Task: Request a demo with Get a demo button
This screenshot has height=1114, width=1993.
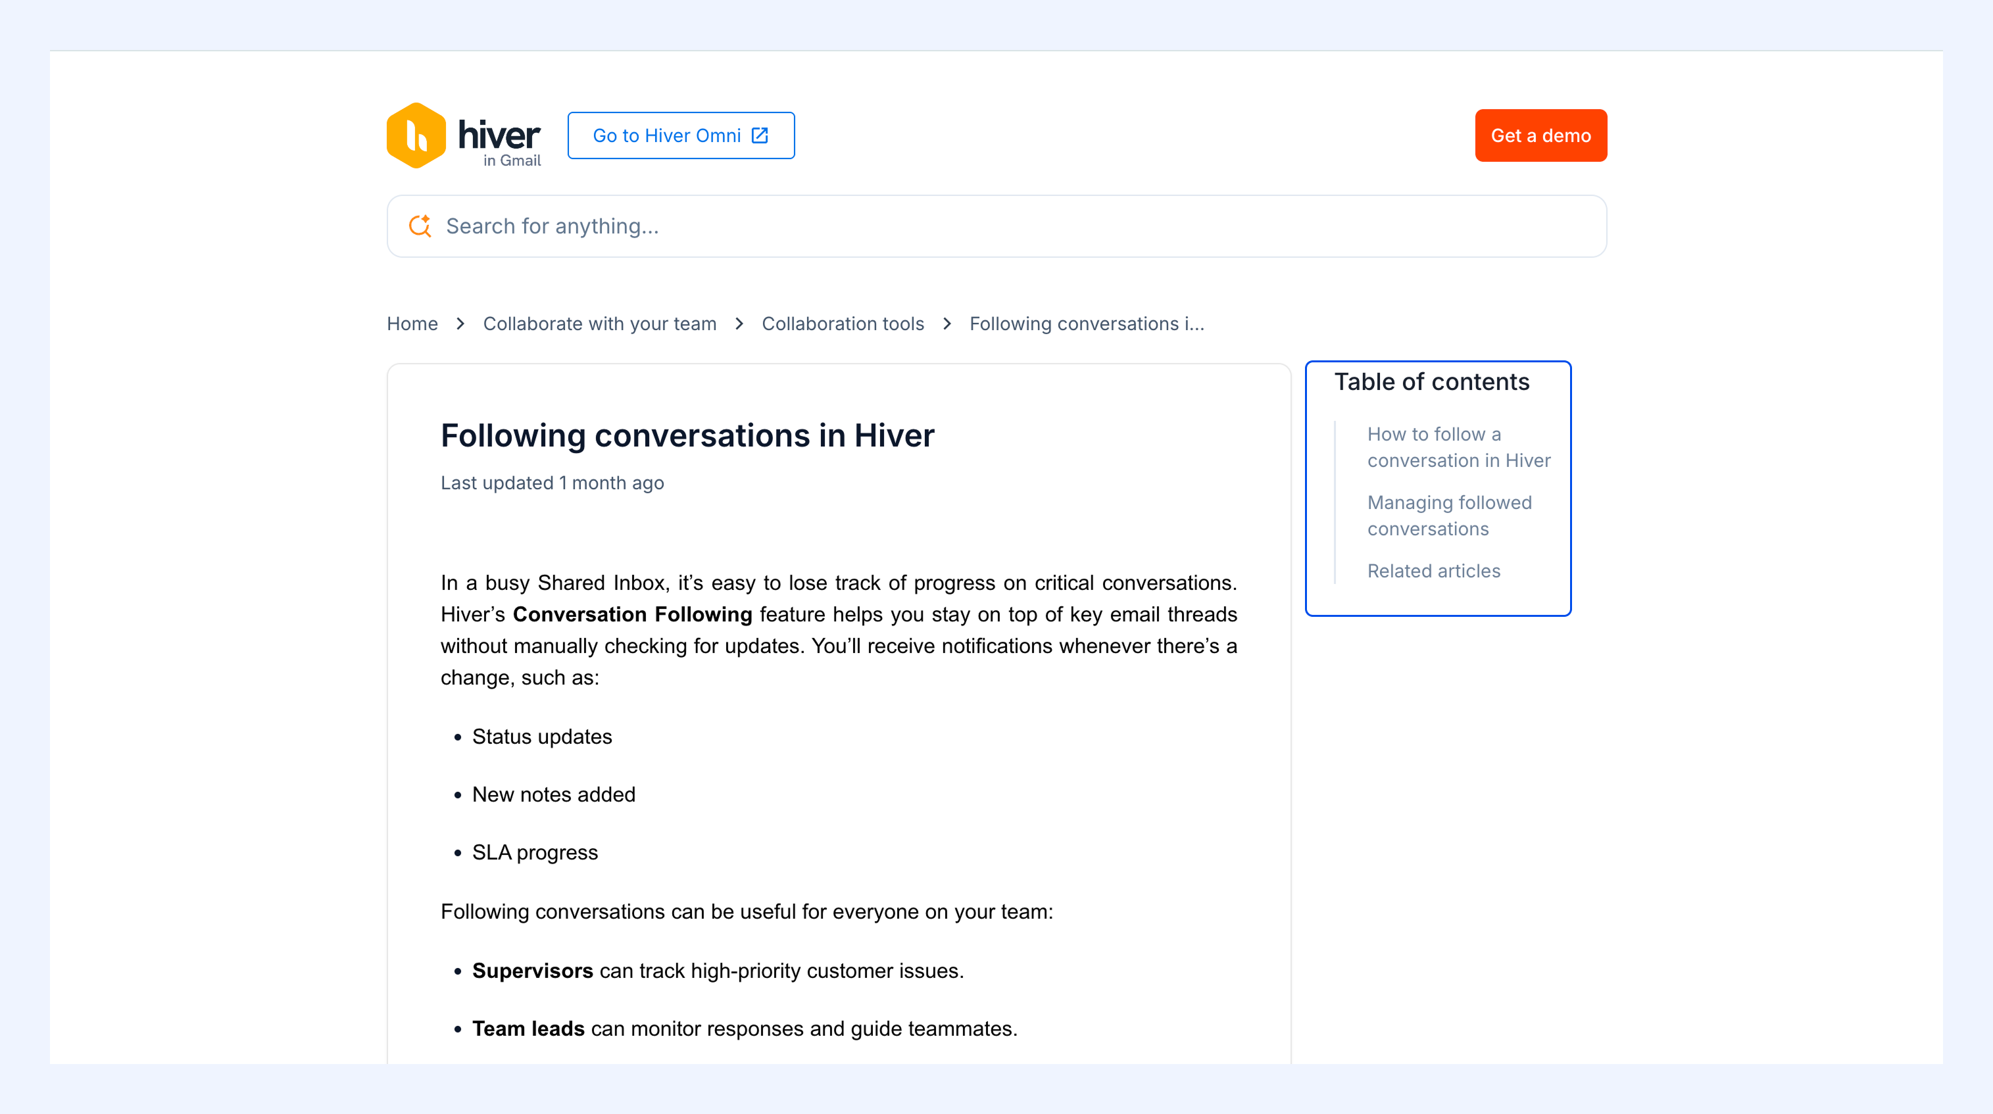Action: point(1540,135)
